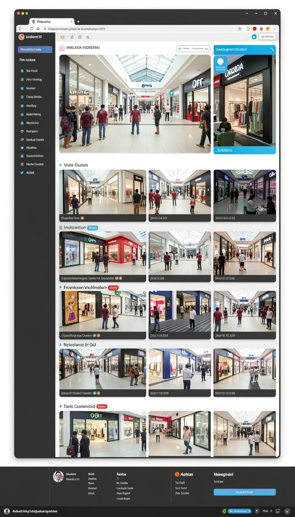This screenshot has height=517, width=295.
Task: Click the browser back arrow
Action: tap(20, 29)
